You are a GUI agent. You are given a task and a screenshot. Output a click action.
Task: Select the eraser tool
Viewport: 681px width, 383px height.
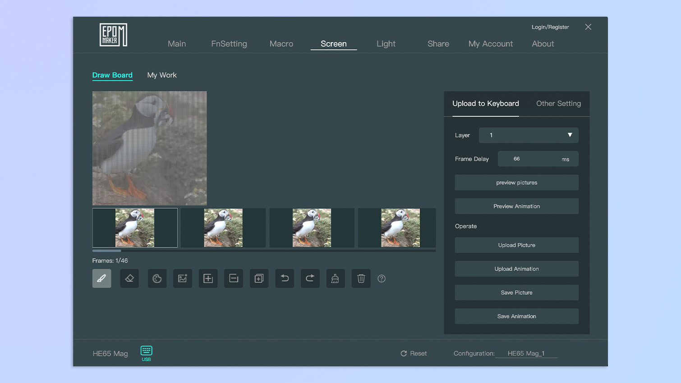(x=129, y=278)
